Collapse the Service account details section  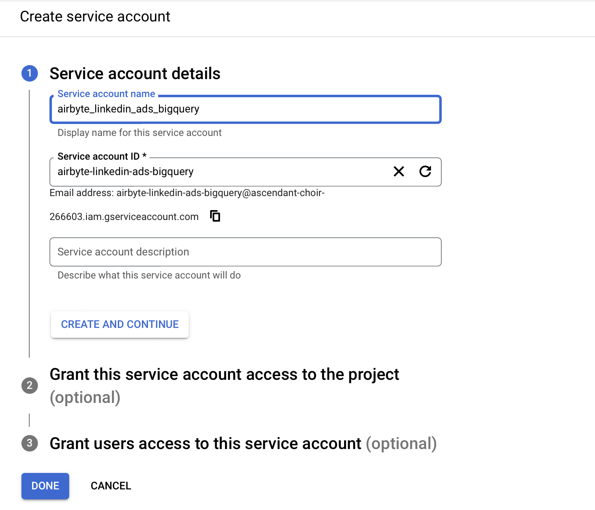[x=135, y=73]
